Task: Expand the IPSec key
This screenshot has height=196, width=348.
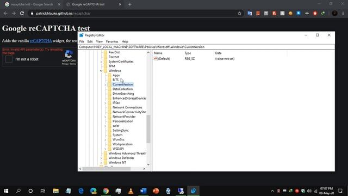Action: (x=105, y=103)
